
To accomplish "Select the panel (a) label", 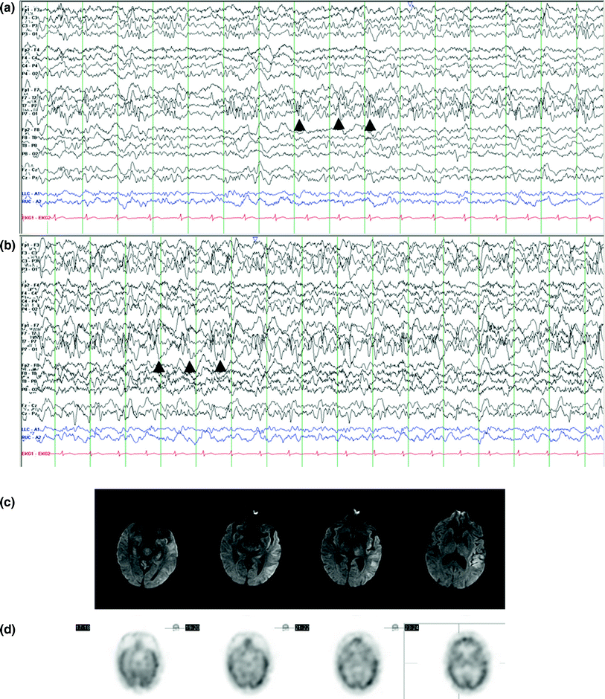I will coord(8,7).
